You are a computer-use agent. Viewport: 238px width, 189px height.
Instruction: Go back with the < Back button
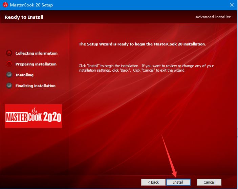pyautogui.click(x=153, y=182)
